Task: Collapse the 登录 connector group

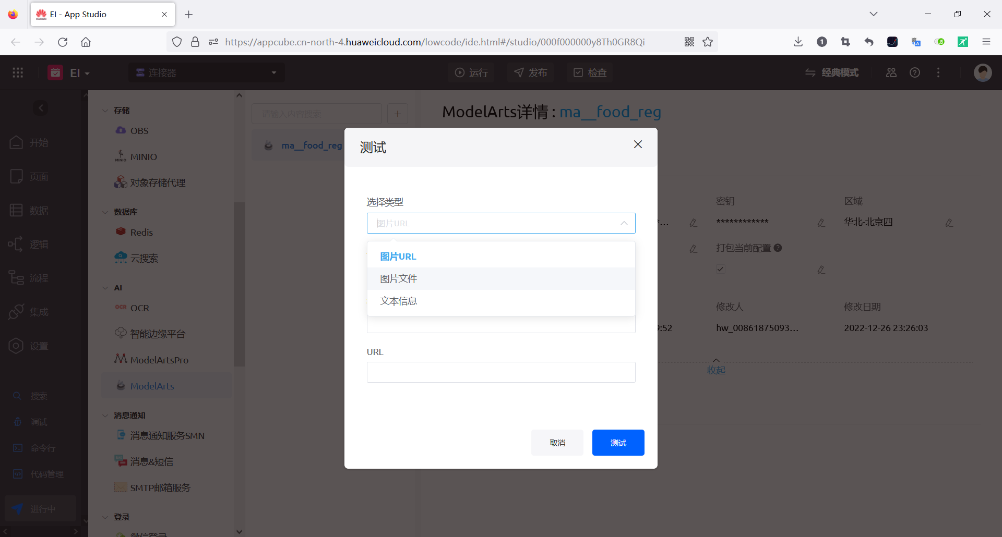Action: (105, 517)
